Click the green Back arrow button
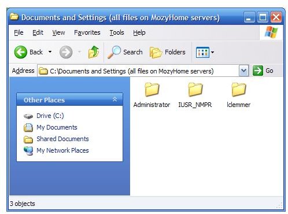Image resolution: width=288 pixels, height=214 pixels. [x=21, y=52]
